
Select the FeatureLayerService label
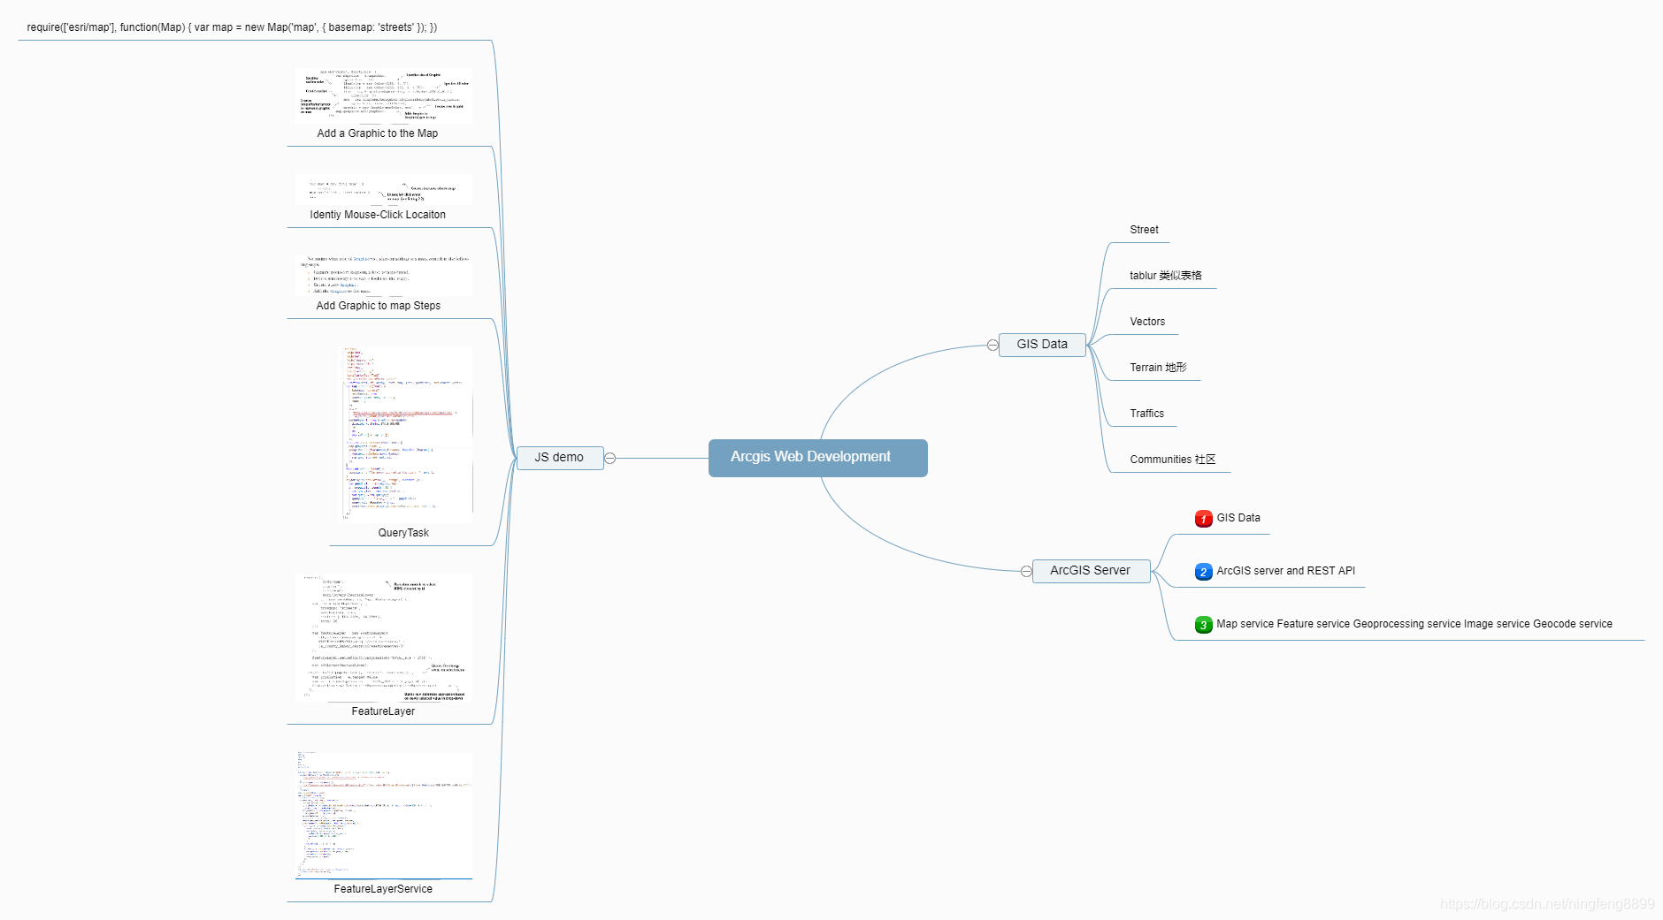(x=383, y=889)
